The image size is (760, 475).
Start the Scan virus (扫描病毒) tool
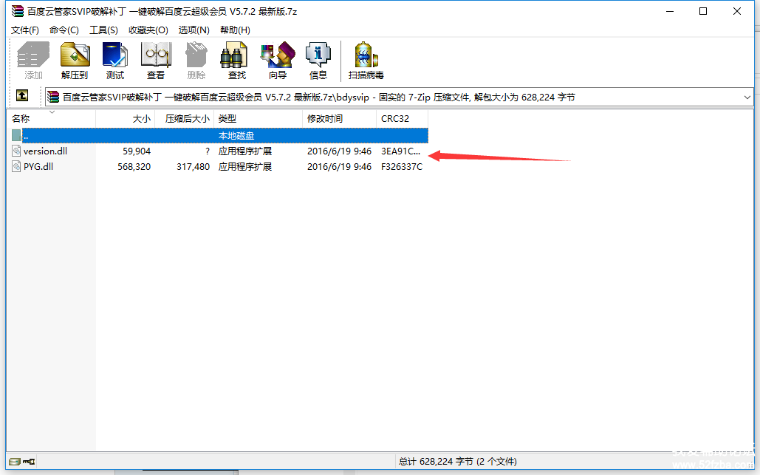tap(366, 61)
